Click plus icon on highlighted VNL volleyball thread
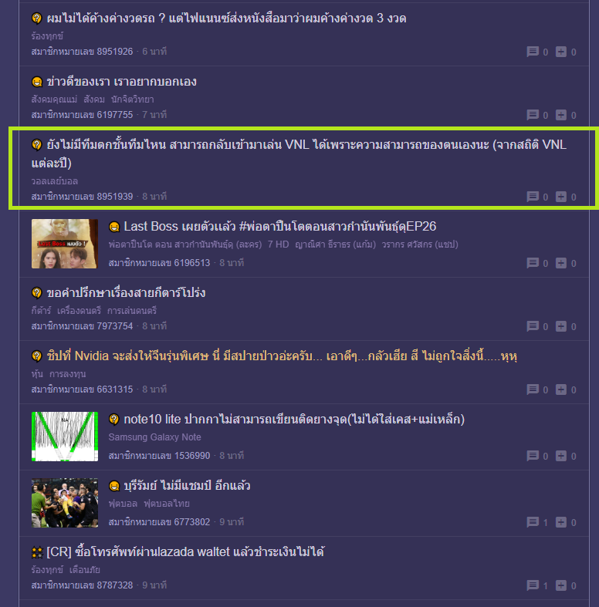599x607 pixels. 561,197
